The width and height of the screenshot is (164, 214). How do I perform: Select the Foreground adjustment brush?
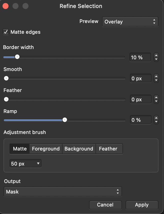46,149
